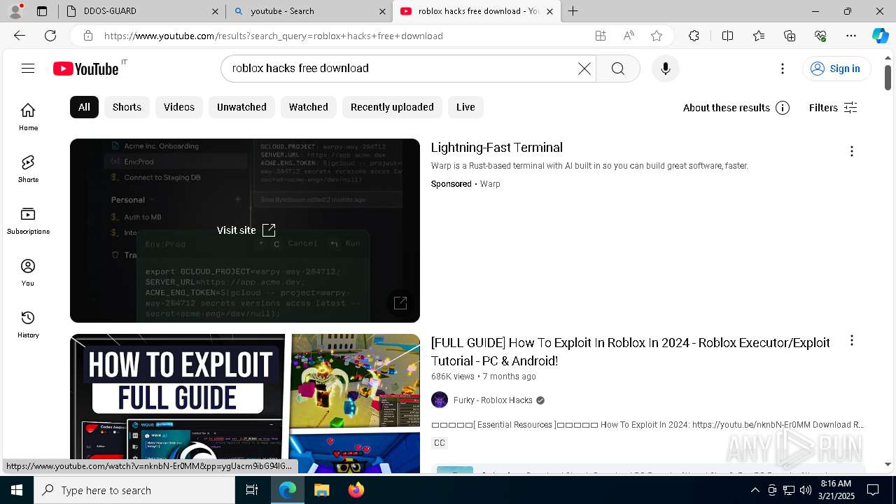Submit search using magnifying glass button
The height and width of the screenshot is (504, 896).
coord(617,68)
